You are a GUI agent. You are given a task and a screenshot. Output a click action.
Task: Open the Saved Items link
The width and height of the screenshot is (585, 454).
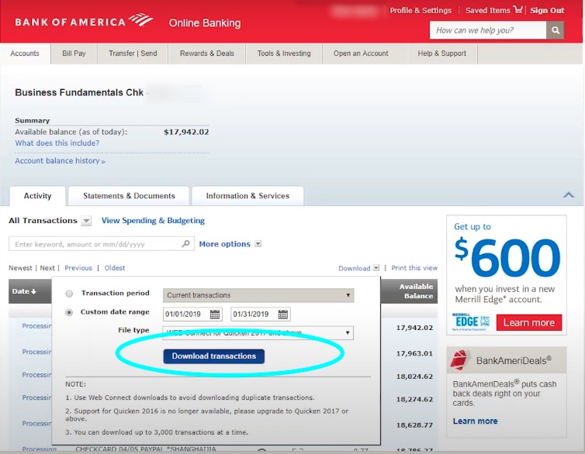(x=487, y=10)
